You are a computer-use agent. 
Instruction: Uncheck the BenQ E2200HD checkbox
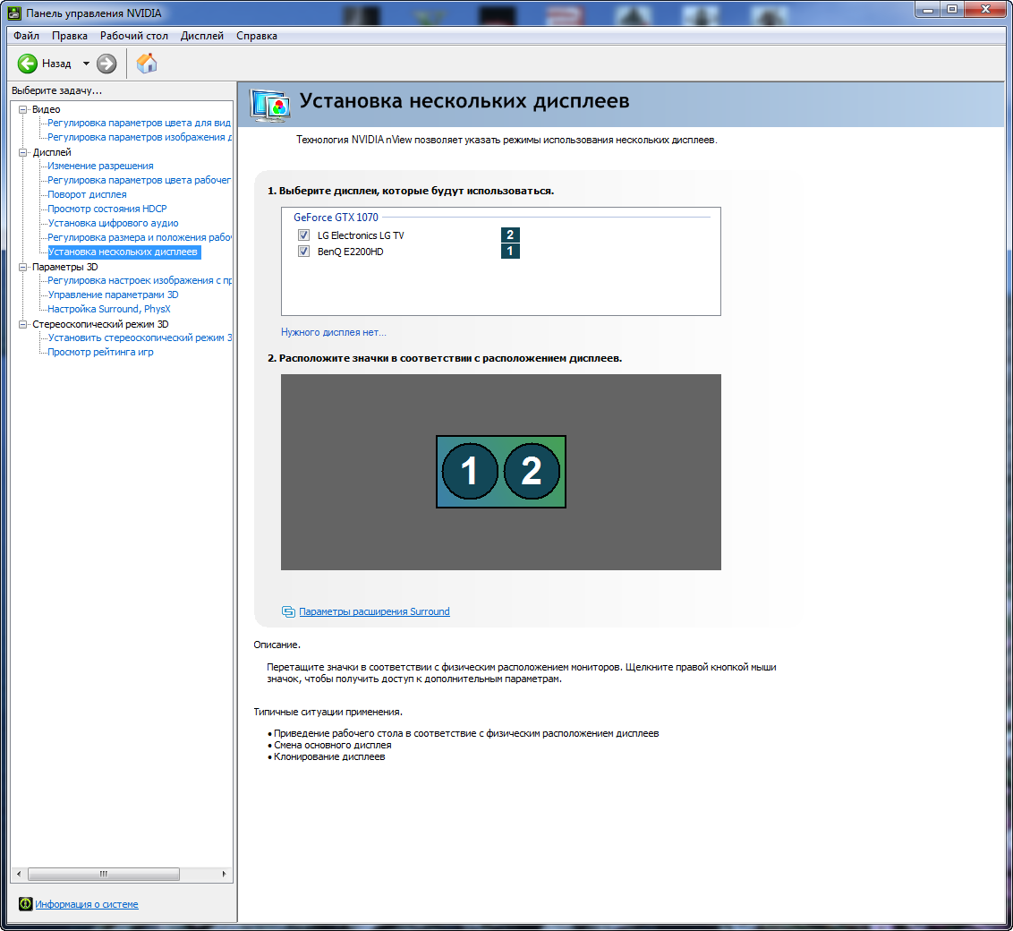tap(304, 252)
